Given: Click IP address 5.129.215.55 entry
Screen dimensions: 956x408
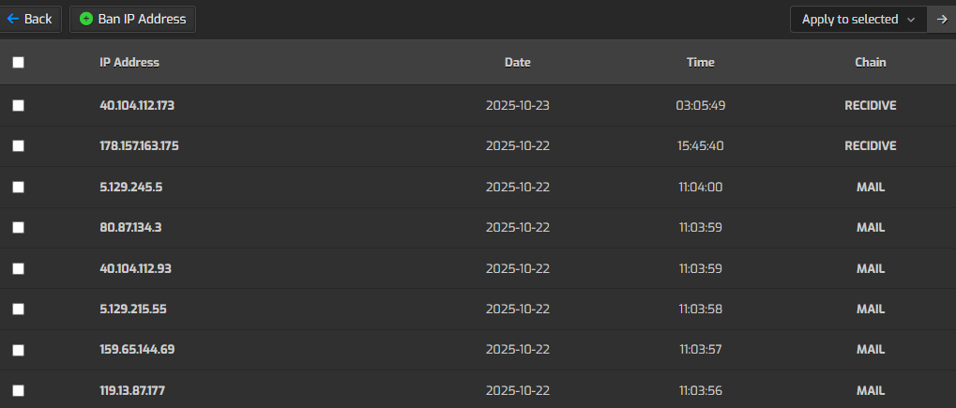Looking at the screenshot, I should [x=133, y=309].
